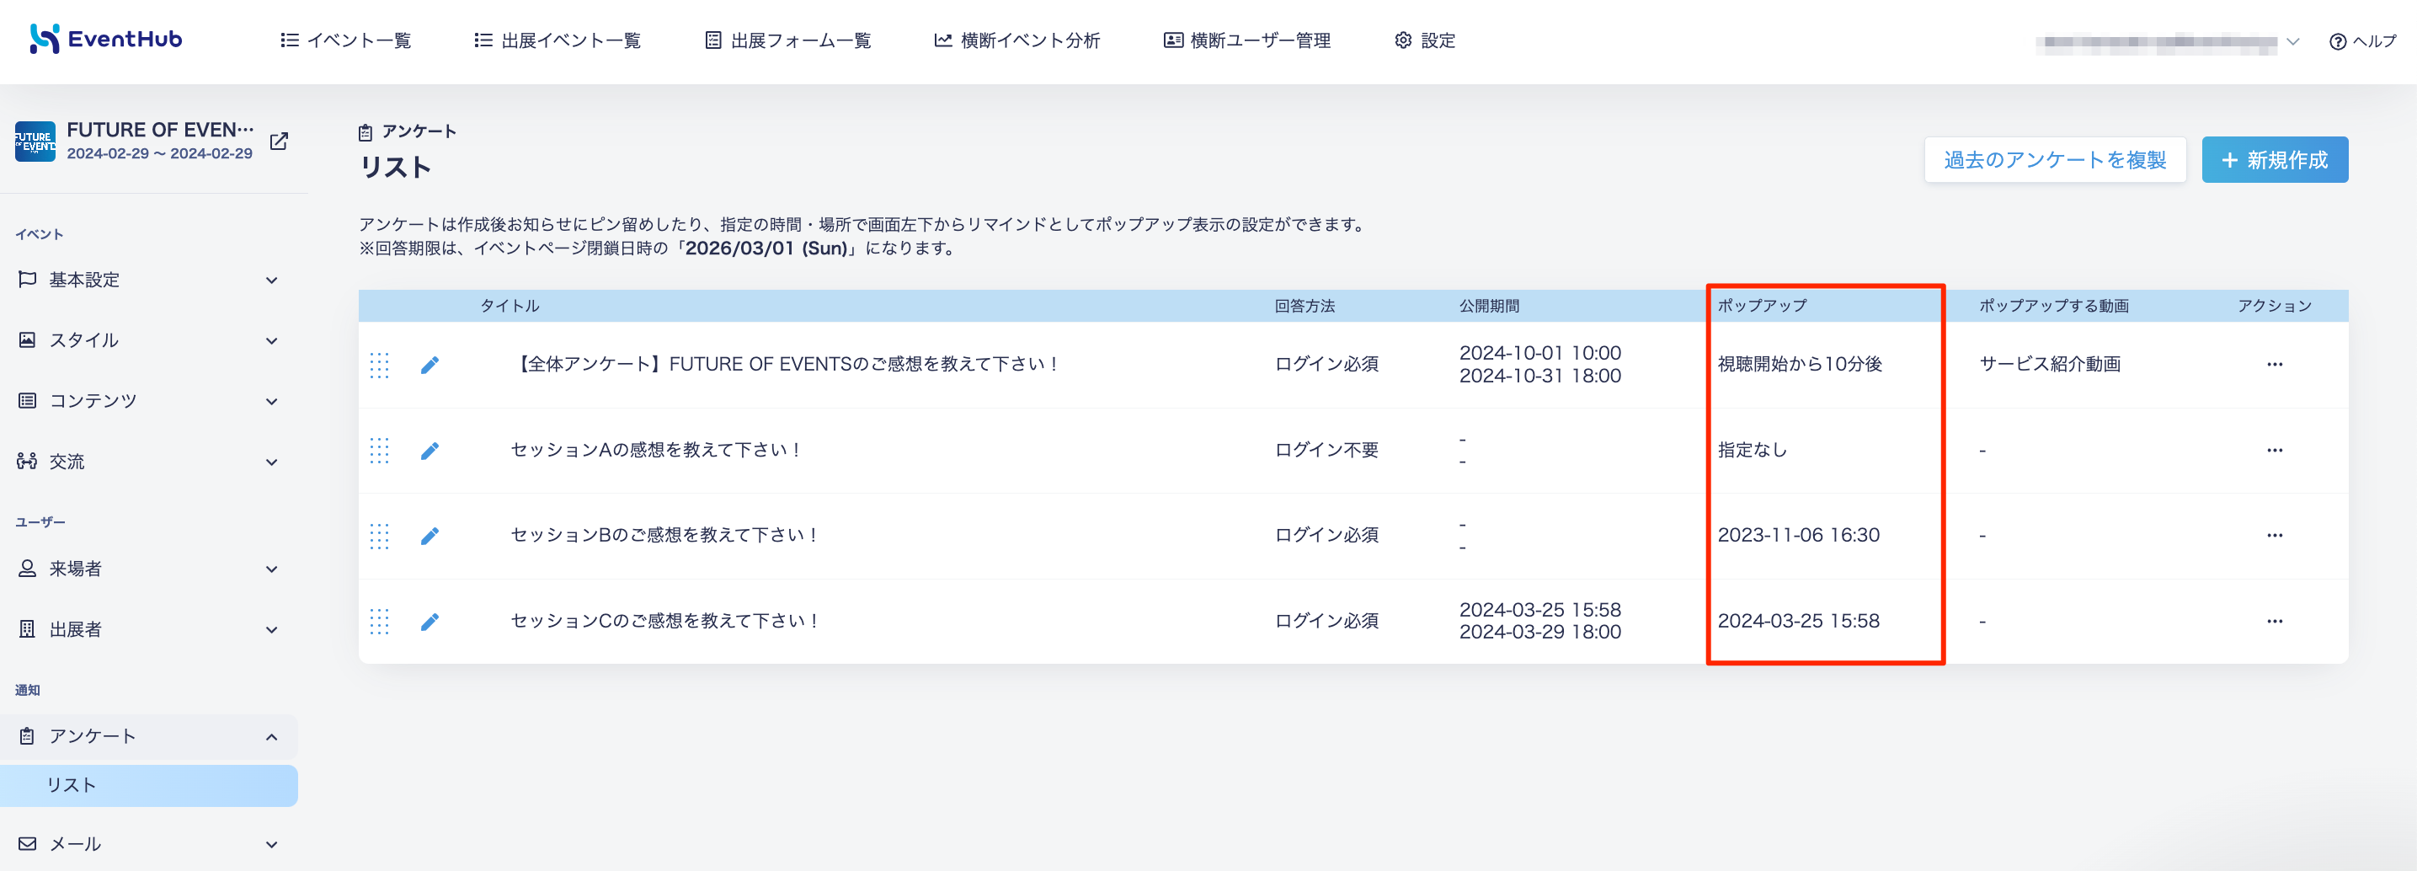This screenshot has height=871, width=2417.
Task: Click title セッションAの感想を教えて下さい！
Action: click(656, 451)
